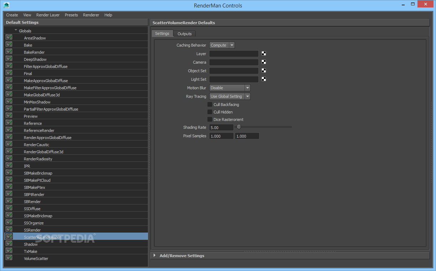The image size is (436, 271).
Task: Click the icon beside MinMaxShadow
Action: pos(9,101)
